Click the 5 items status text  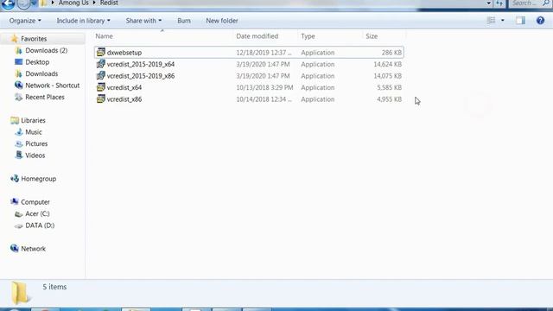[54, 287]
